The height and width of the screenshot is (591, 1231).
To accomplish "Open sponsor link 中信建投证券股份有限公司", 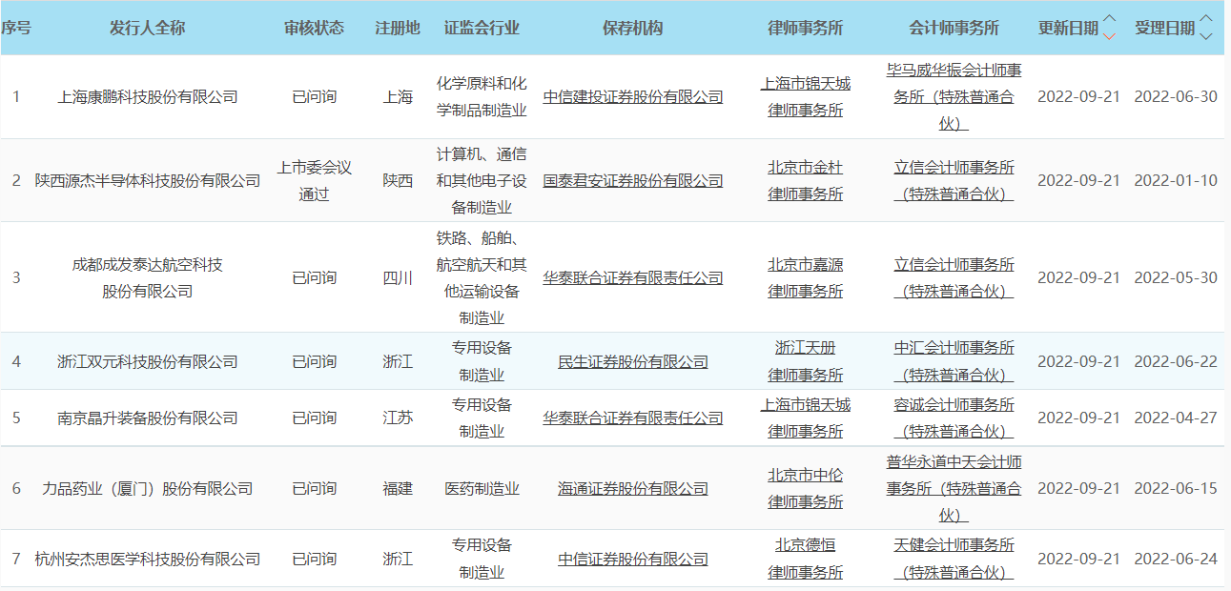I will (x=633, y=97).
